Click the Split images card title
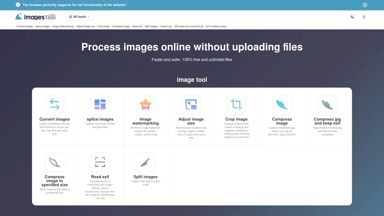The width and height of the screenshot is (384, 216). (145, 177)
